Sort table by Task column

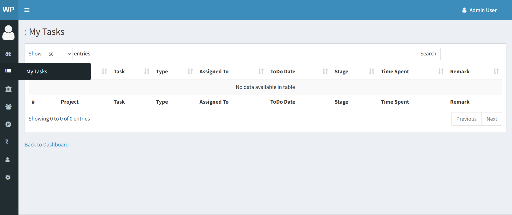(119, 71)
